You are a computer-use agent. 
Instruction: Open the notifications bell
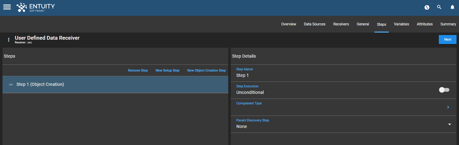pos(452,7)
